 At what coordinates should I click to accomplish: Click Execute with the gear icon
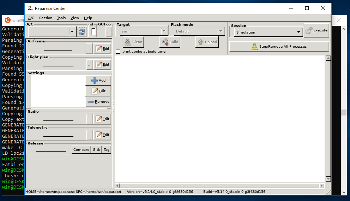click(316, 30)
